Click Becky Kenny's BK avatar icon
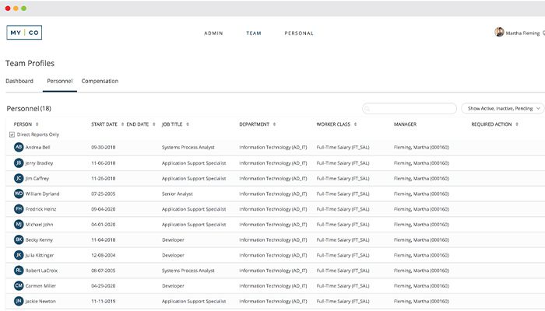Image resolution: width=545 pixels, height=311 pixels. pyautogui.click(x=19, y=239)
